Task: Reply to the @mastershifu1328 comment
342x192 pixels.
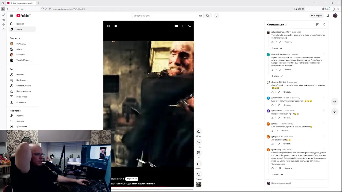Action: point(287,92)
